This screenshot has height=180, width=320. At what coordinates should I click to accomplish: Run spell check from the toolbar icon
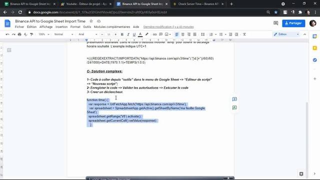tap(25, 34)
